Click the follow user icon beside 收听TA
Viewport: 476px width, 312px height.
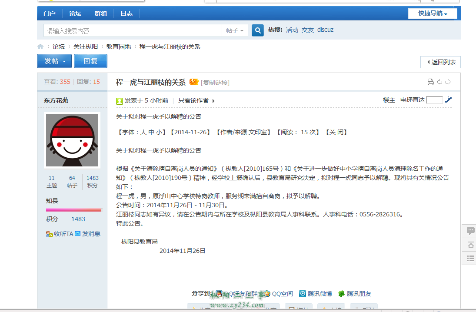[49, 234]
